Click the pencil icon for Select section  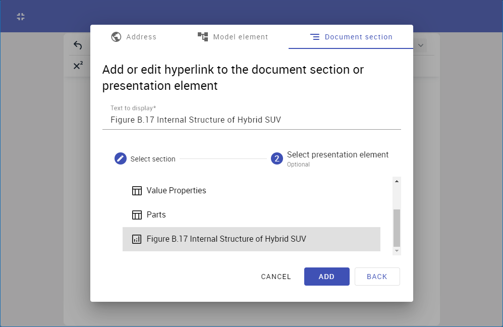click(x=120, y=159)
